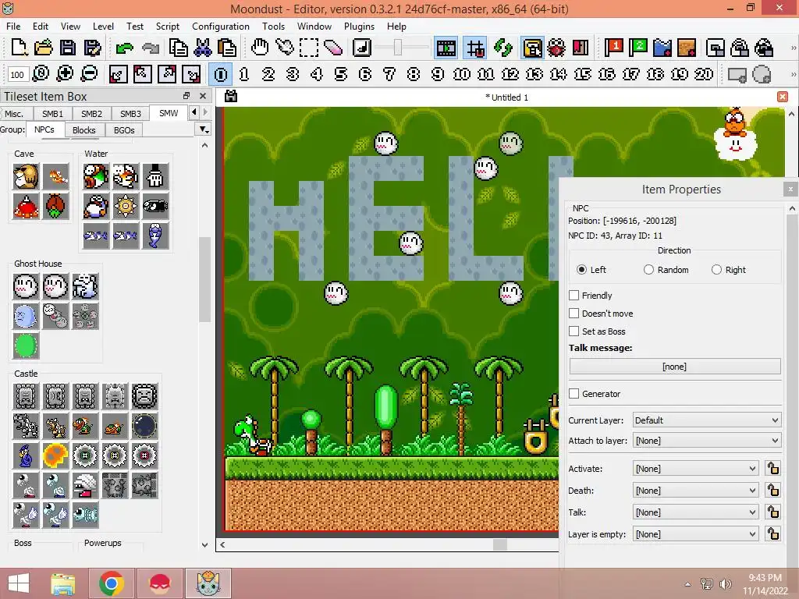Open the tileset group dropdown arrow
This screenshot has width=799, height=599.
click(x=204, y=130)
